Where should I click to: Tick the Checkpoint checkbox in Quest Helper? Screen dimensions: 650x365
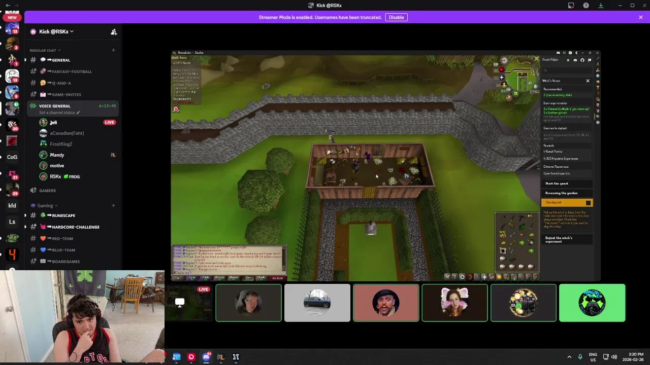(x=589, y=203)
